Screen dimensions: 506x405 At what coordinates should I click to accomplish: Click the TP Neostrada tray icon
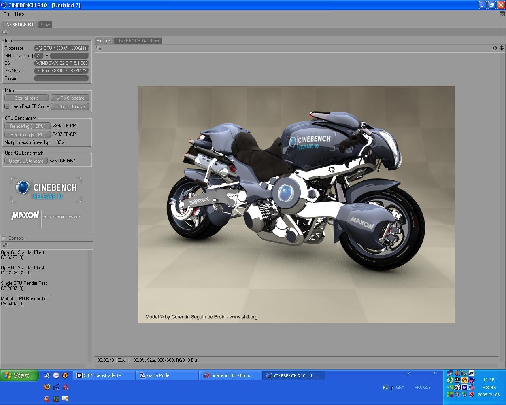tap(464, 387)
